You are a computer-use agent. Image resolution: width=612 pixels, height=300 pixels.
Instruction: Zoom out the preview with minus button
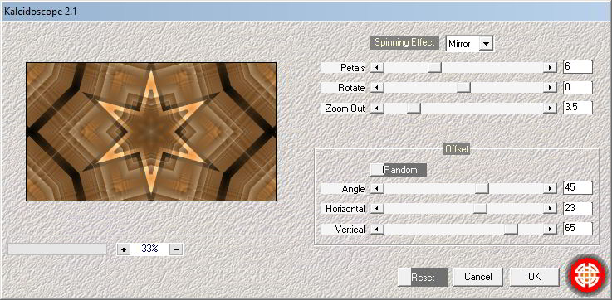[176, 249]
